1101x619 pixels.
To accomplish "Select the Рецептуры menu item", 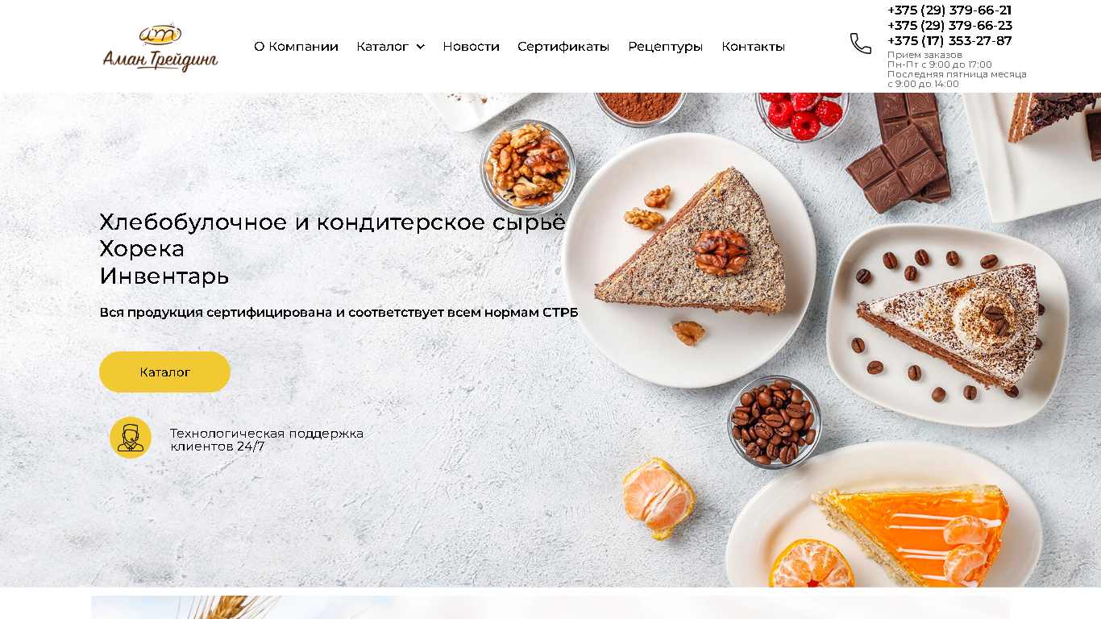I will pyautogui.click(x=665, y=47).
